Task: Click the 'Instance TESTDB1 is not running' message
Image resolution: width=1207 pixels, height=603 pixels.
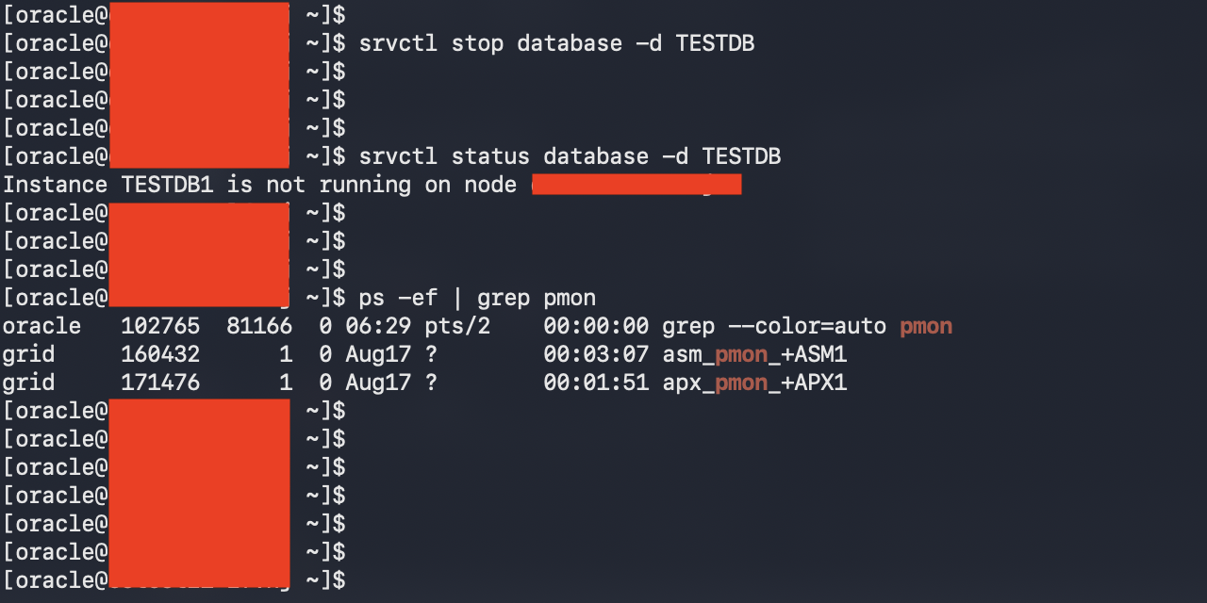Action: 206,185
